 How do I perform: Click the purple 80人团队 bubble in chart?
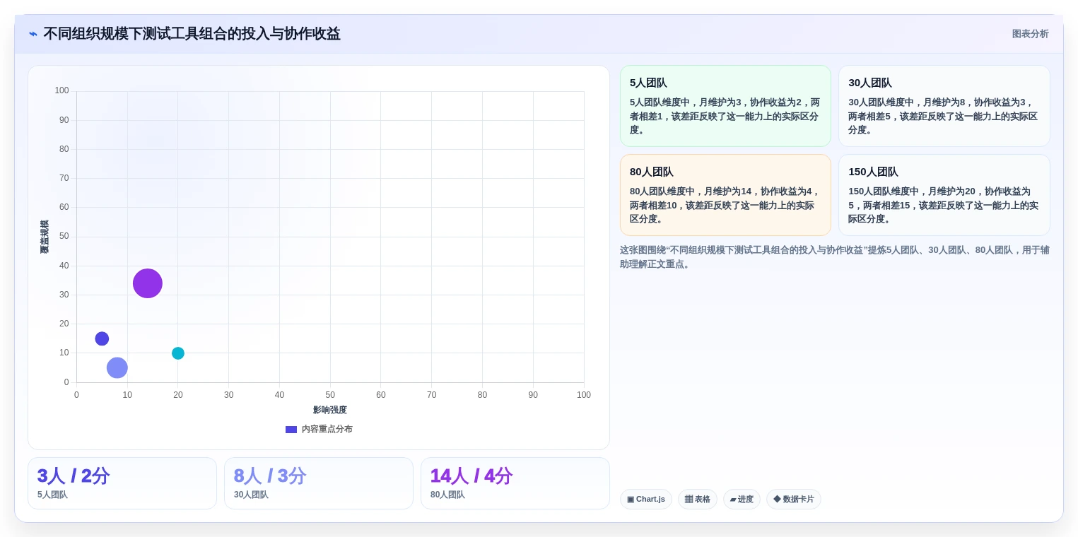(x=148, y=283)
